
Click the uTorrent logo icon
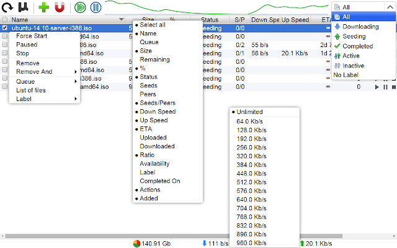coord(23,7)
